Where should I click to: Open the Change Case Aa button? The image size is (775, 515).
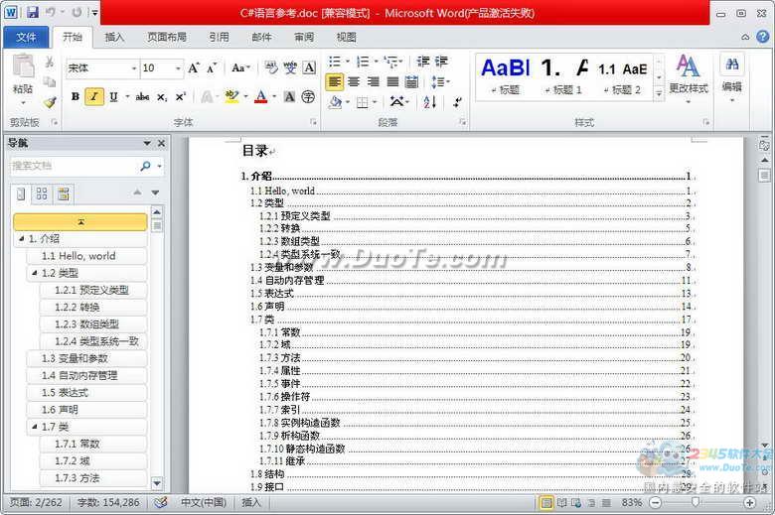pos(240,68)
